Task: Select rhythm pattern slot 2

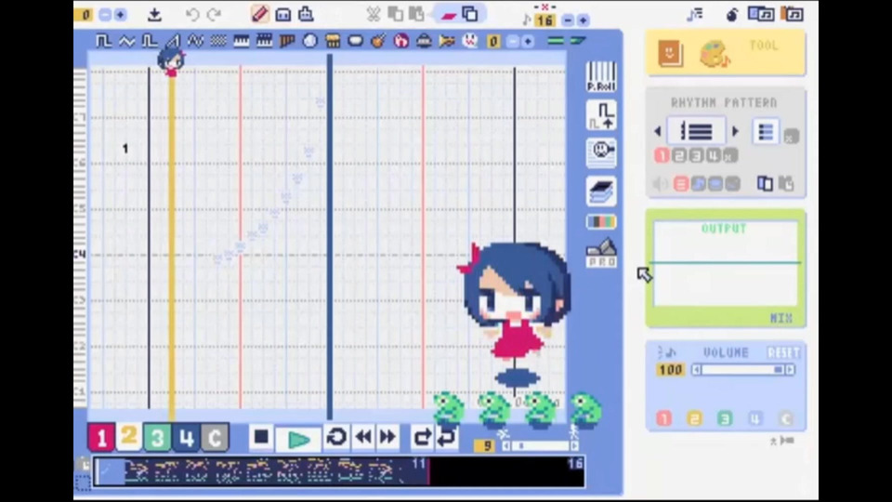Action: click(678, 155)
